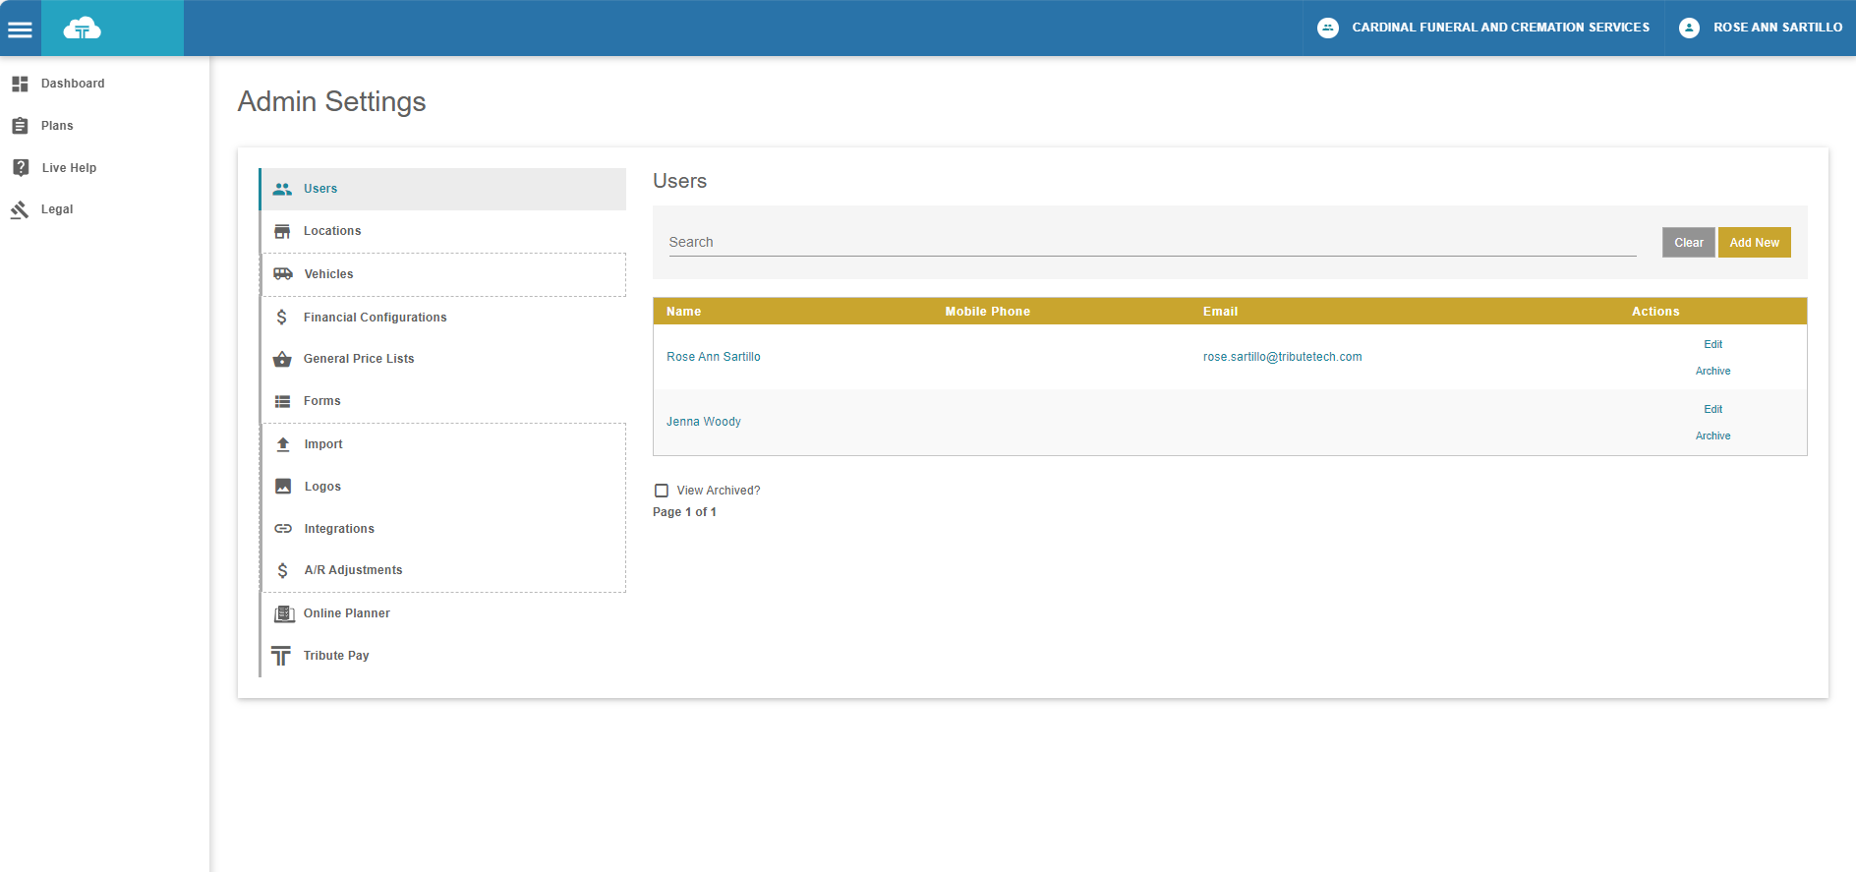The image size is (1856, 872).
Task: Click the Legal gavel icon
Action: (x=20, y=209)
